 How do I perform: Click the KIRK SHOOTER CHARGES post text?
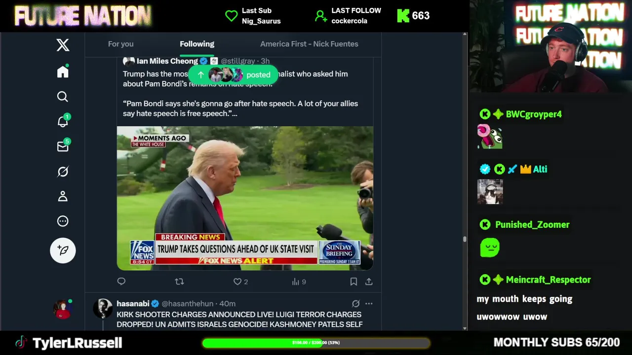point(239,319)
